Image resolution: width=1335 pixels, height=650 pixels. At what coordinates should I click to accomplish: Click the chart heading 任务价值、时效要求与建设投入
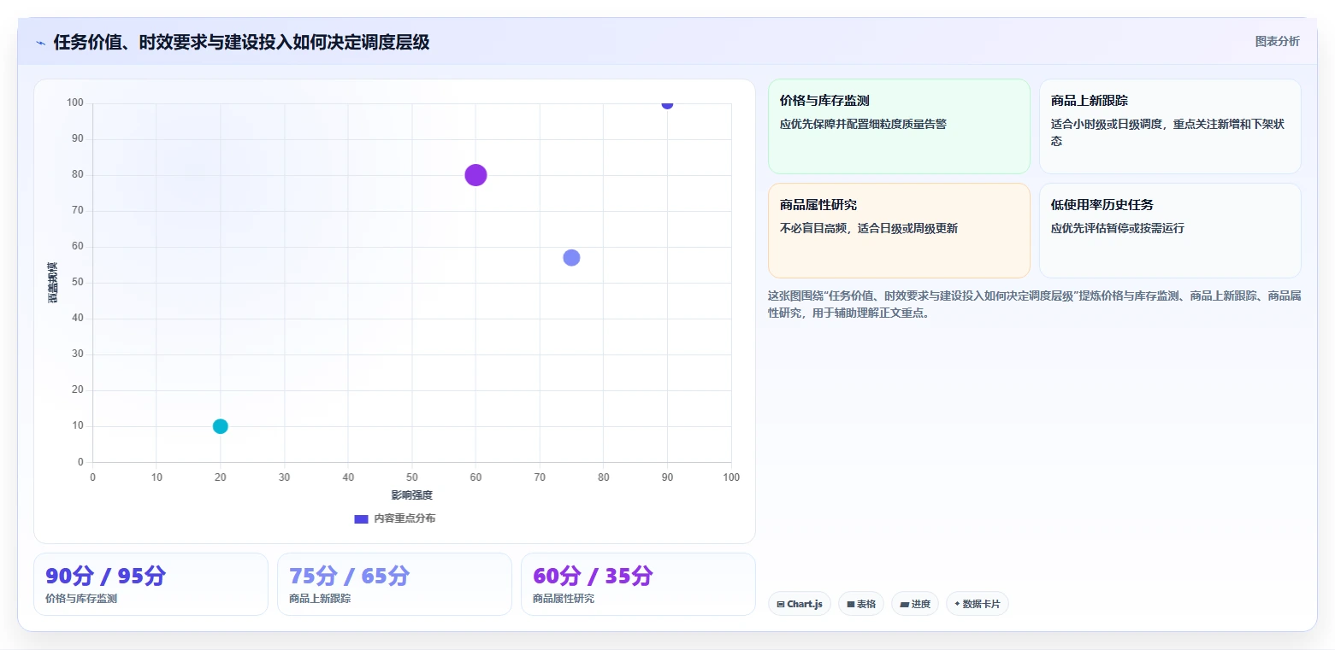point(241,43)
